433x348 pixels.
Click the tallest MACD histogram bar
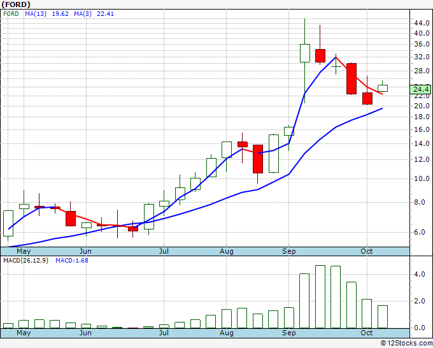320,297
